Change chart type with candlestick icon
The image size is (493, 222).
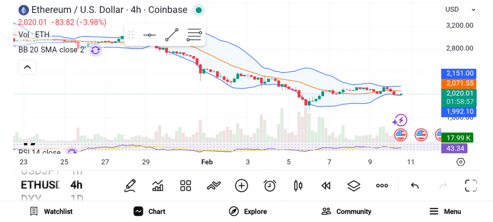point(298,185)
